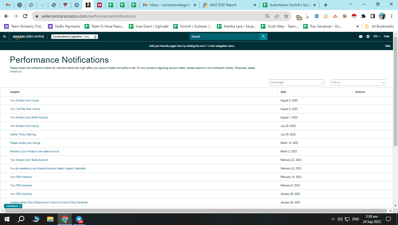Click the contact us link
The width and height of the screenshot is (398, 225).
(16, 71)
